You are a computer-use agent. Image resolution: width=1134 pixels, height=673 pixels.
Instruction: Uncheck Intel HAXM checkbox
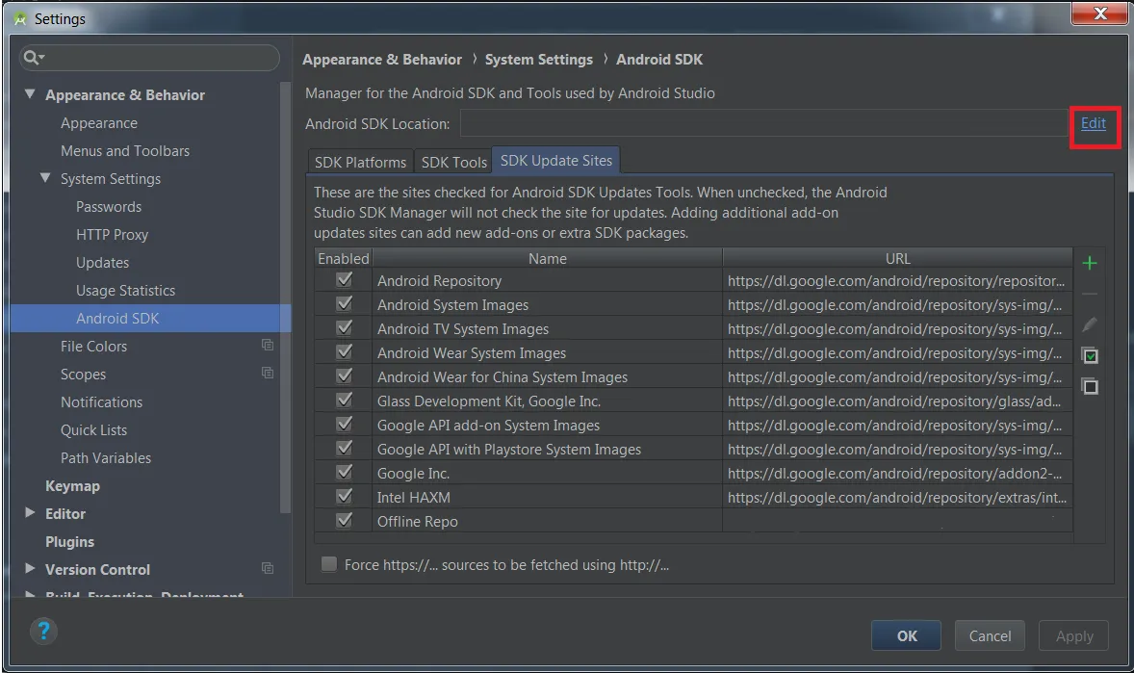(345, 497)
